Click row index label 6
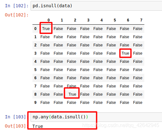The height and width of the screenshot is (131, 162). [35, 78]
